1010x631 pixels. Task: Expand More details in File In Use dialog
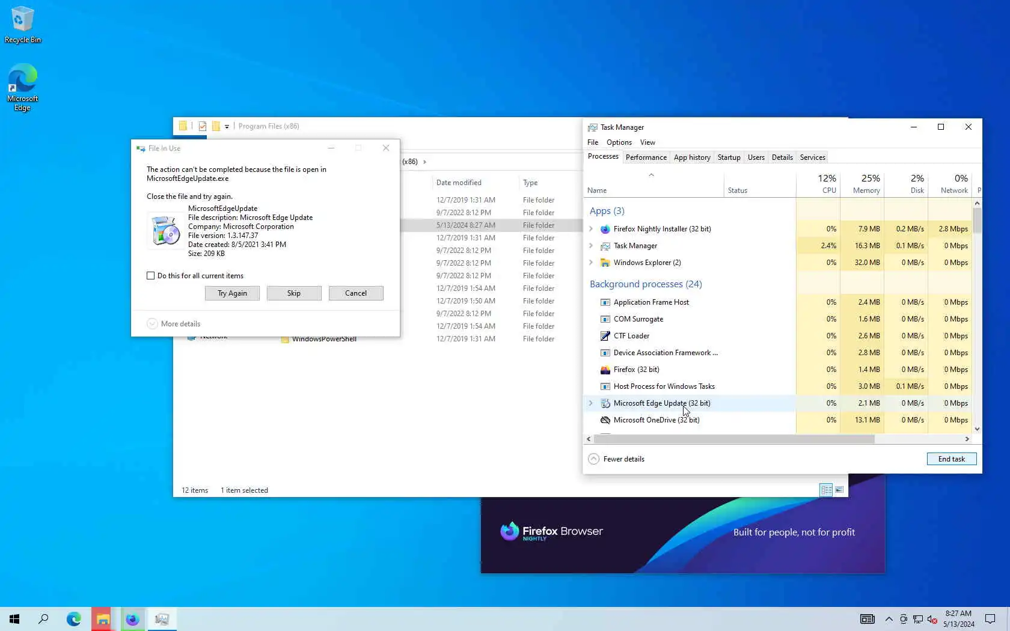(x=174, y=324)
